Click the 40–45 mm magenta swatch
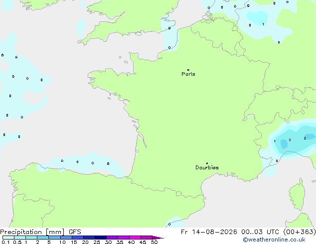The height and width of the screenshot is (244, 316). (135, 238)
